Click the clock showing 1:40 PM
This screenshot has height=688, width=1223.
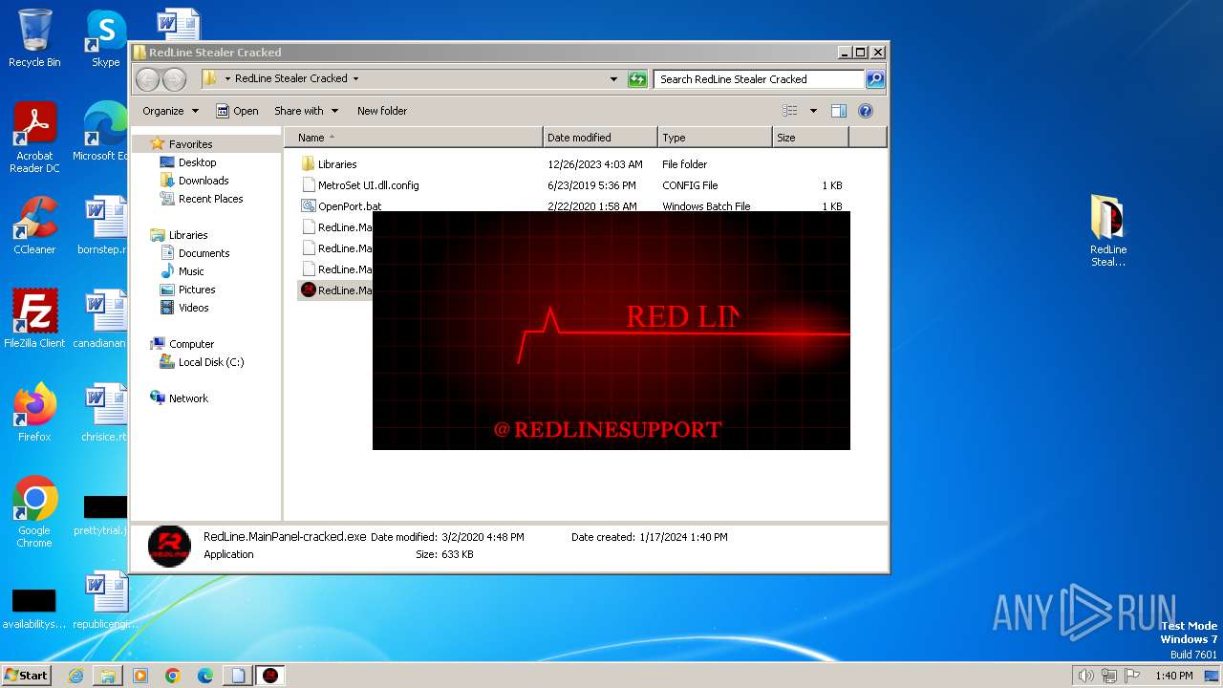[1173, 676]
